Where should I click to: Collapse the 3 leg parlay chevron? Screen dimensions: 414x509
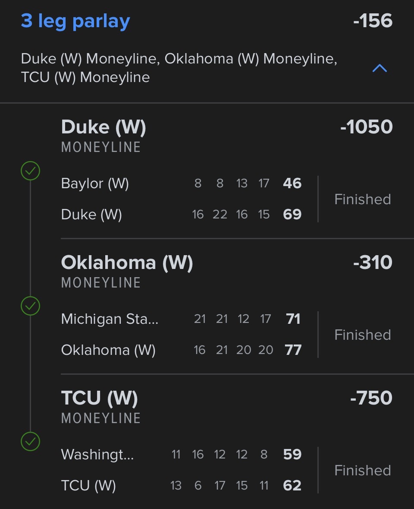tap(379, 68)
